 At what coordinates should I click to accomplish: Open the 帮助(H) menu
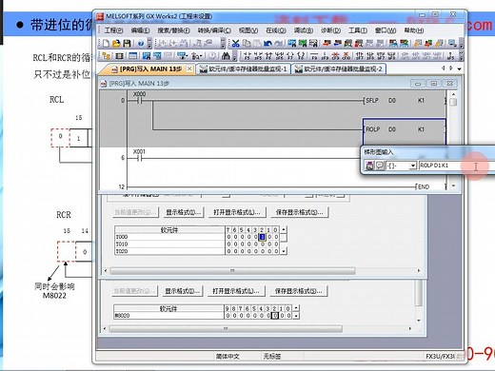pyautogui.click(x=413, y=30)
